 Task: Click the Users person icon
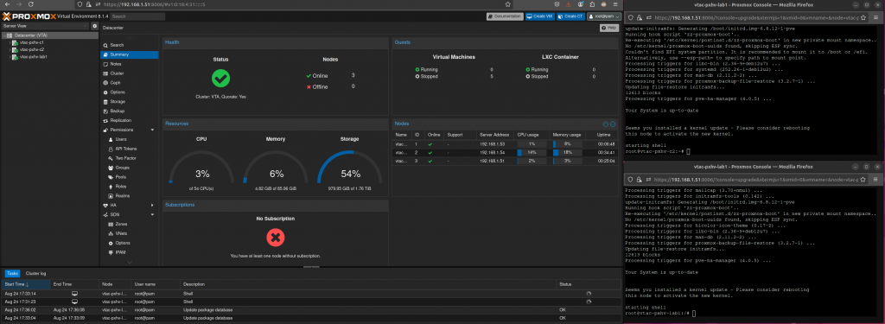(x=110, y=139)
